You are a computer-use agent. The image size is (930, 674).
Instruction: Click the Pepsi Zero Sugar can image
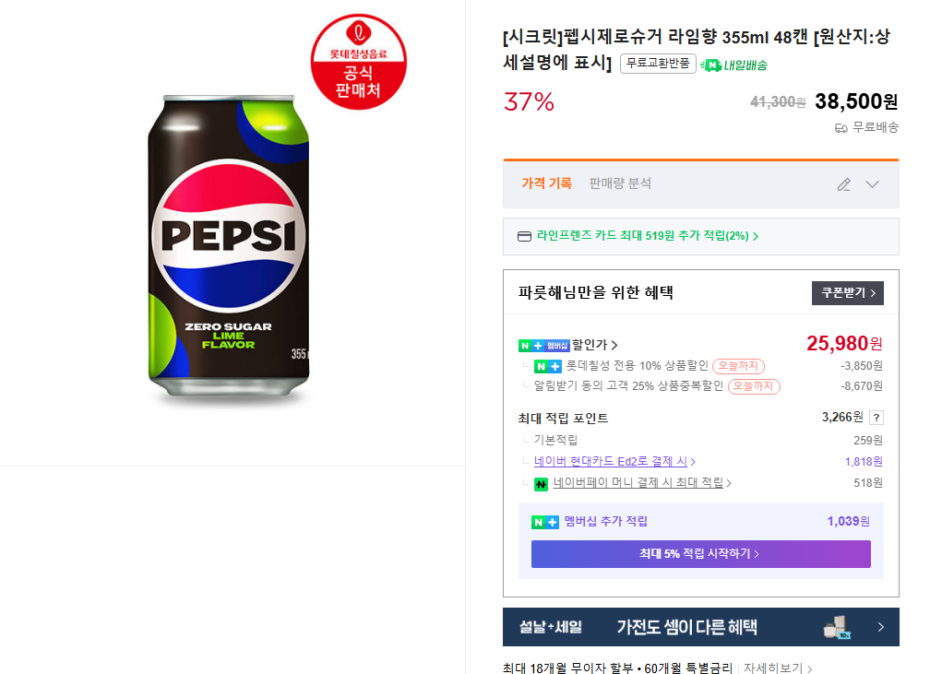[x=230, y=249]
